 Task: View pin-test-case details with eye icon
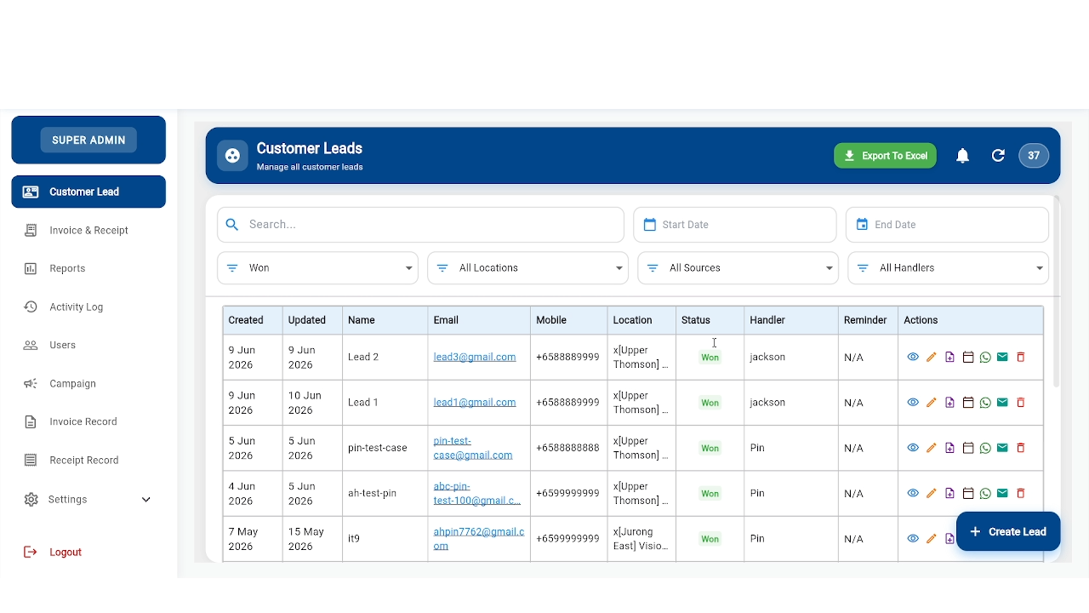coord(913,448)
